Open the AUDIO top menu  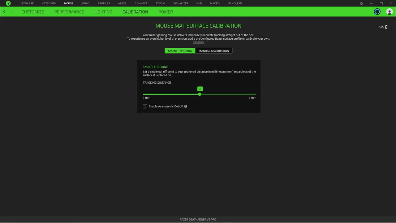[85, 3]
